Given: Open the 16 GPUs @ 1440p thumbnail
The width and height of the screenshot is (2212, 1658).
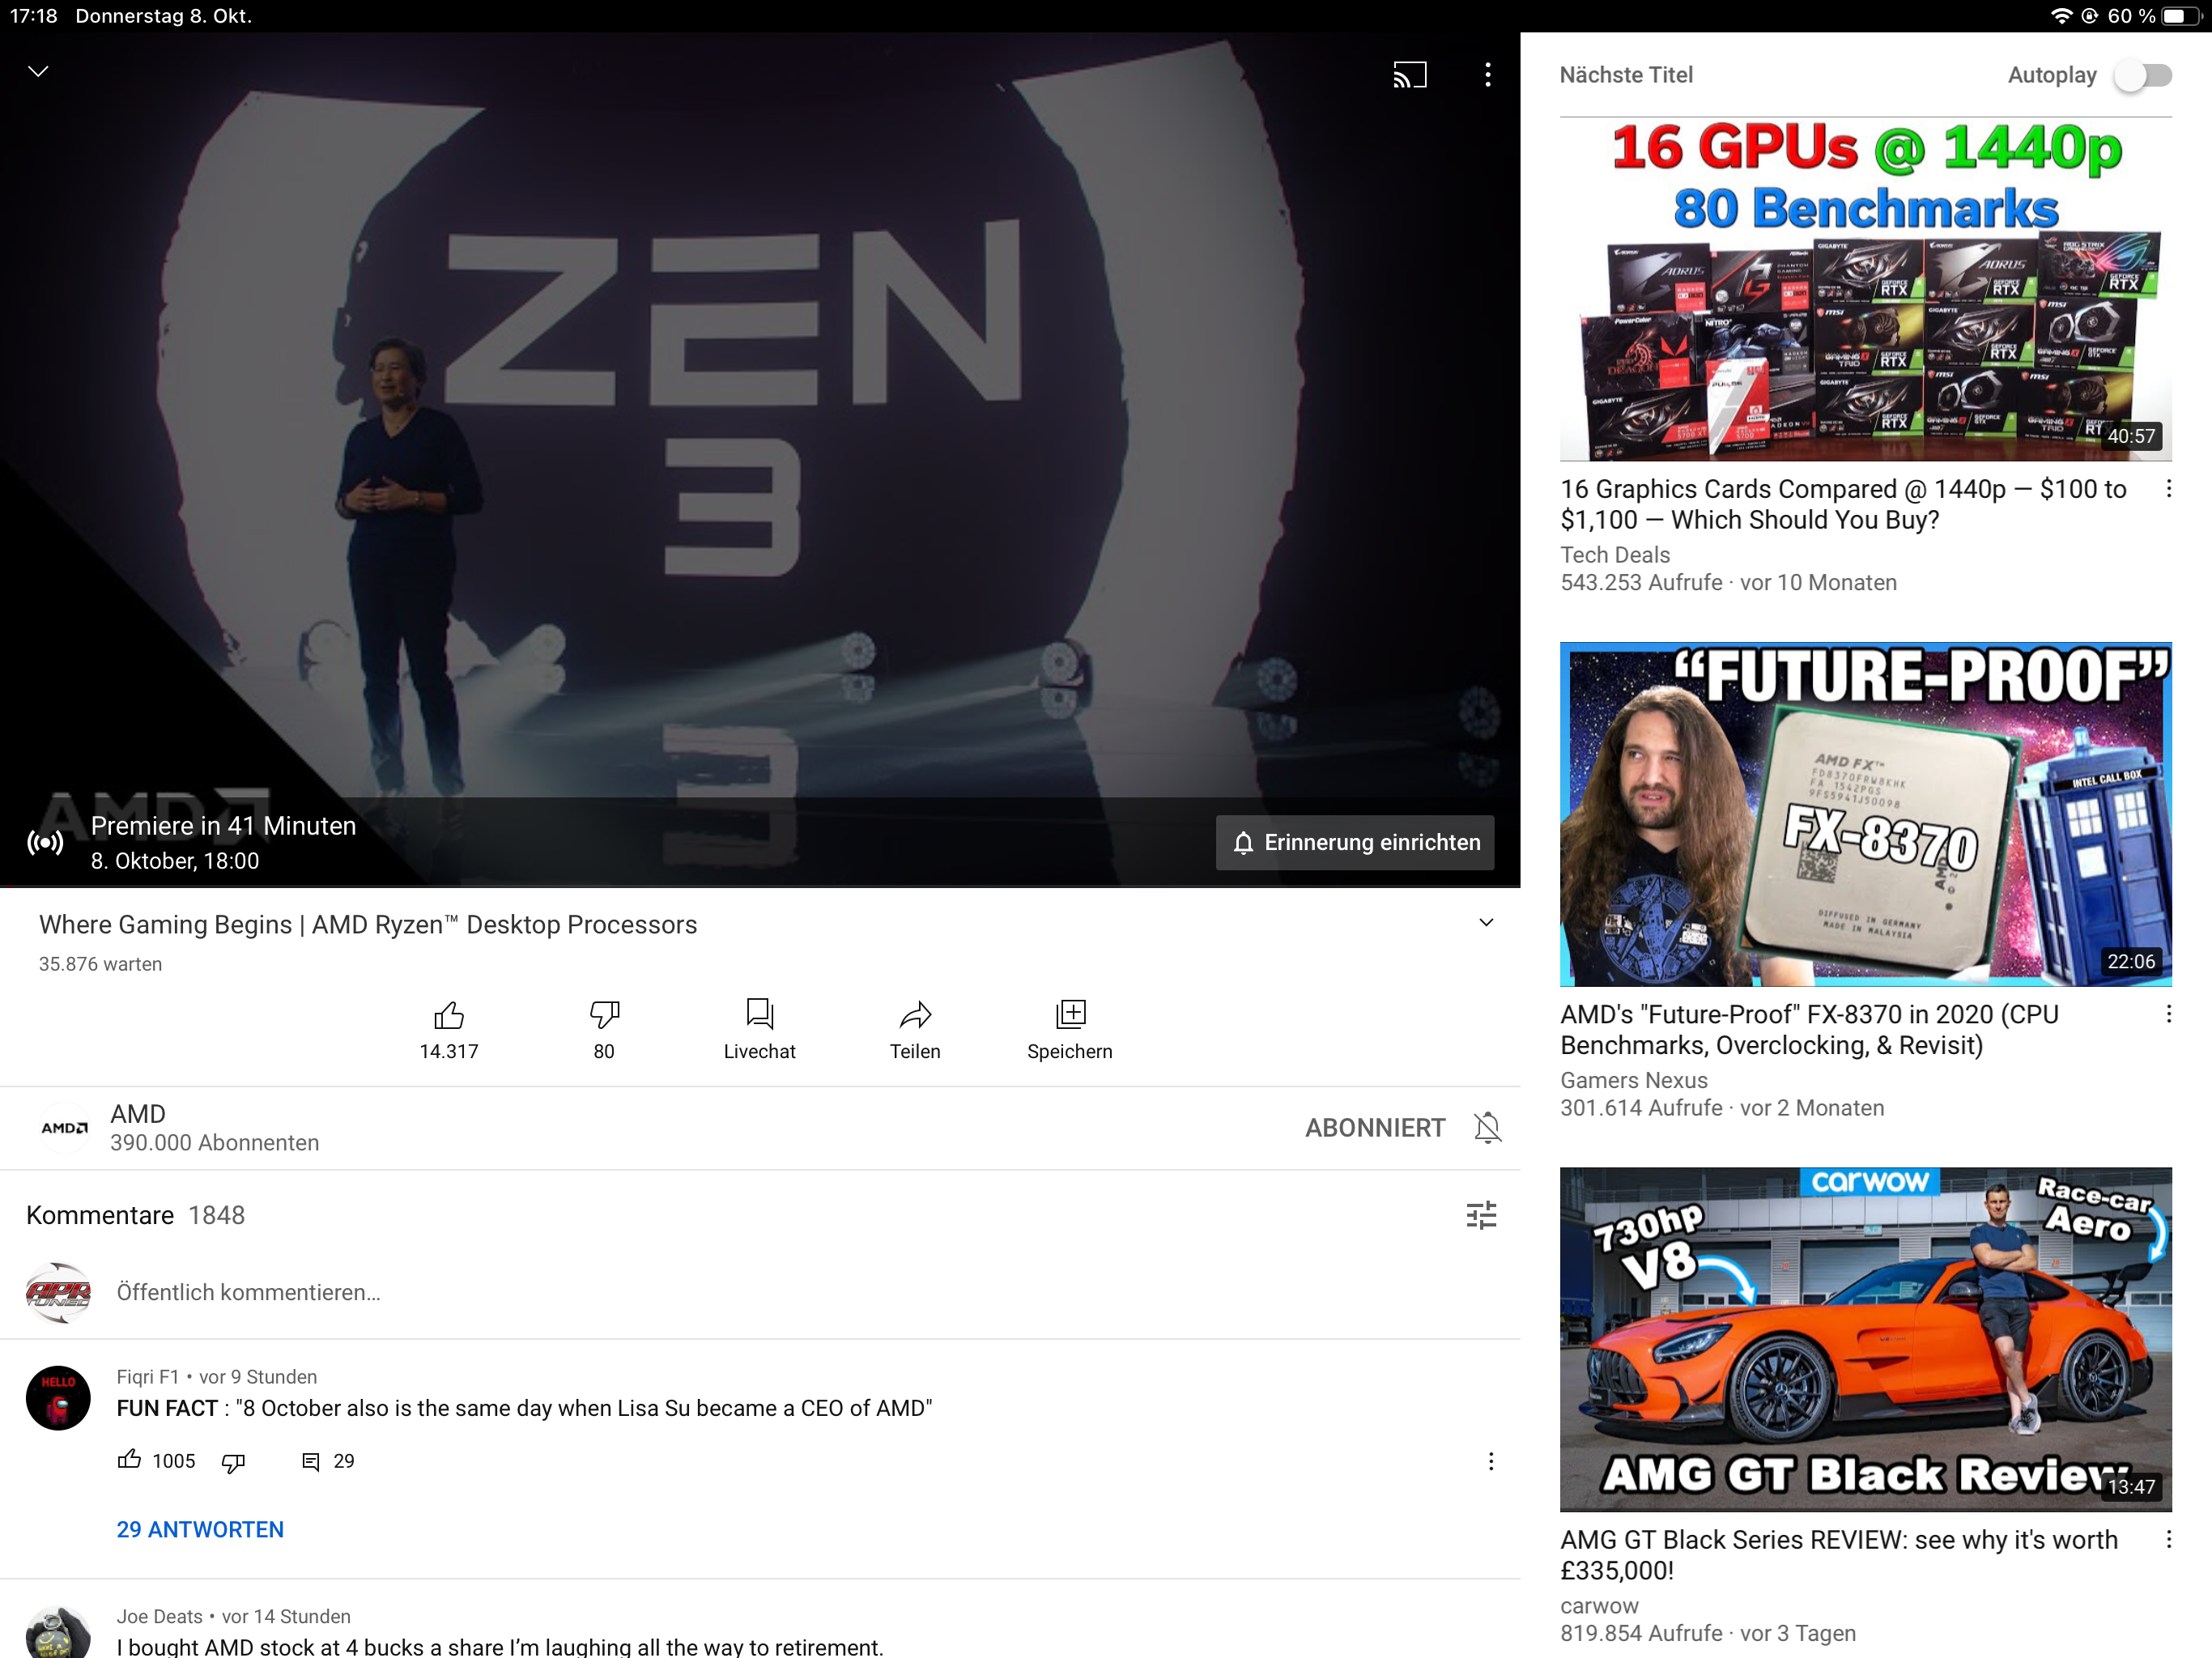Looking at the screenshot, I should [x=1865, y=289].
